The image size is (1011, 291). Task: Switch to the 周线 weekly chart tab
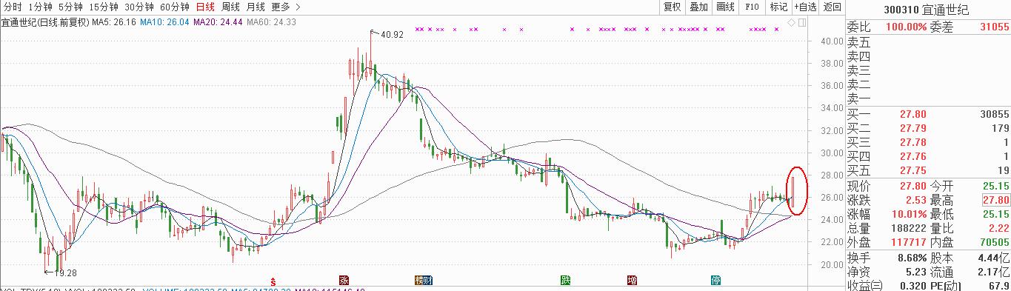point(230,7)
